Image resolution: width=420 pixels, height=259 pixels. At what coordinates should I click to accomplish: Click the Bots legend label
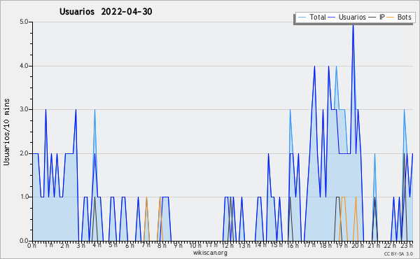coord(404,17)
